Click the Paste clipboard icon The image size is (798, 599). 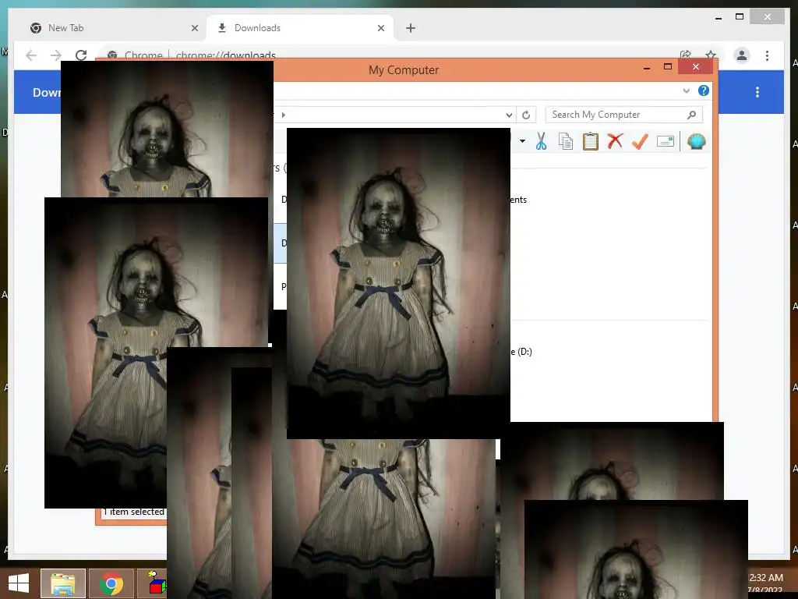pyautogui.click(x=591, y=141)
